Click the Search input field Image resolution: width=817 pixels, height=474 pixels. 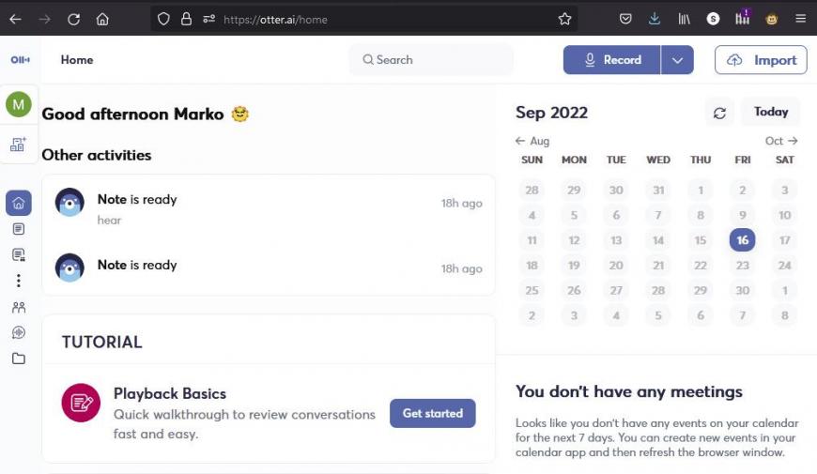point(431,60)
